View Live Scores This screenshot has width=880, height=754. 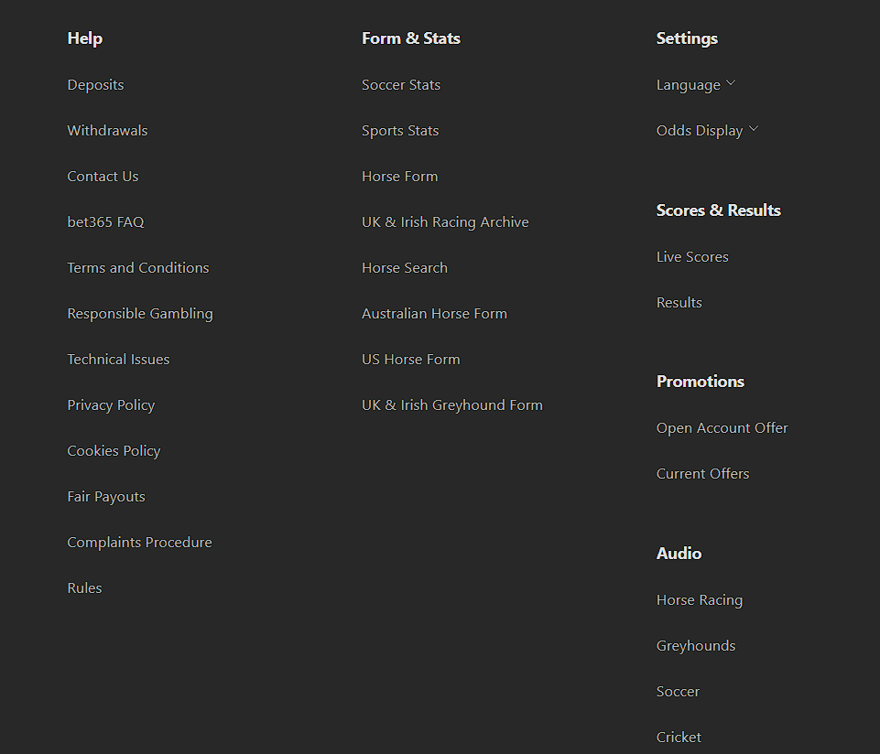(692, 257)
